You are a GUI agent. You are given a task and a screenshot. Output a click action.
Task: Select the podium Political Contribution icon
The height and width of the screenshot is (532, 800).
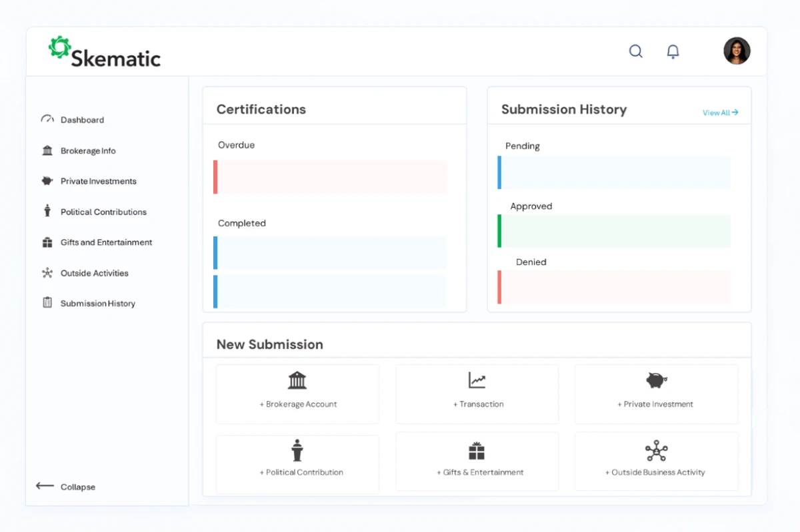pos(297,451)
